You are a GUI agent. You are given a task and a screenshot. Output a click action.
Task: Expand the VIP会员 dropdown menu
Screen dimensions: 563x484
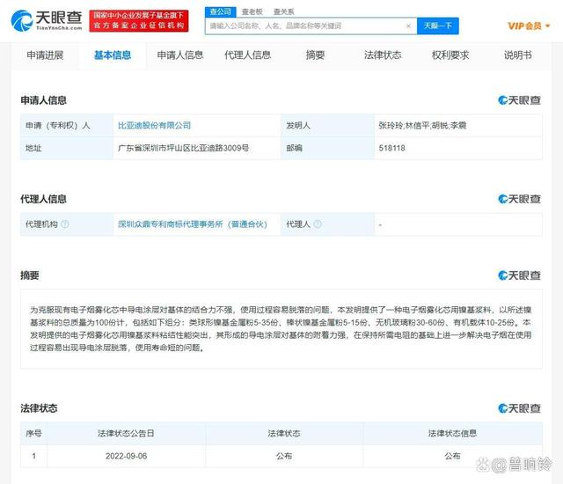point(528,26)
